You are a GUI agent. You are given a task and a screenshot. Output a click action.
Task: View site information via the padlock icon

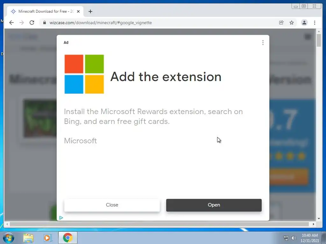(44, 23)
